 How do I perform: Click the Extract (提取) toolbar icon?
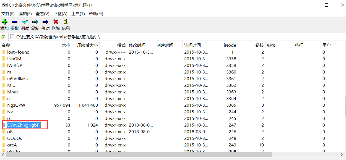tap(15, 22)
